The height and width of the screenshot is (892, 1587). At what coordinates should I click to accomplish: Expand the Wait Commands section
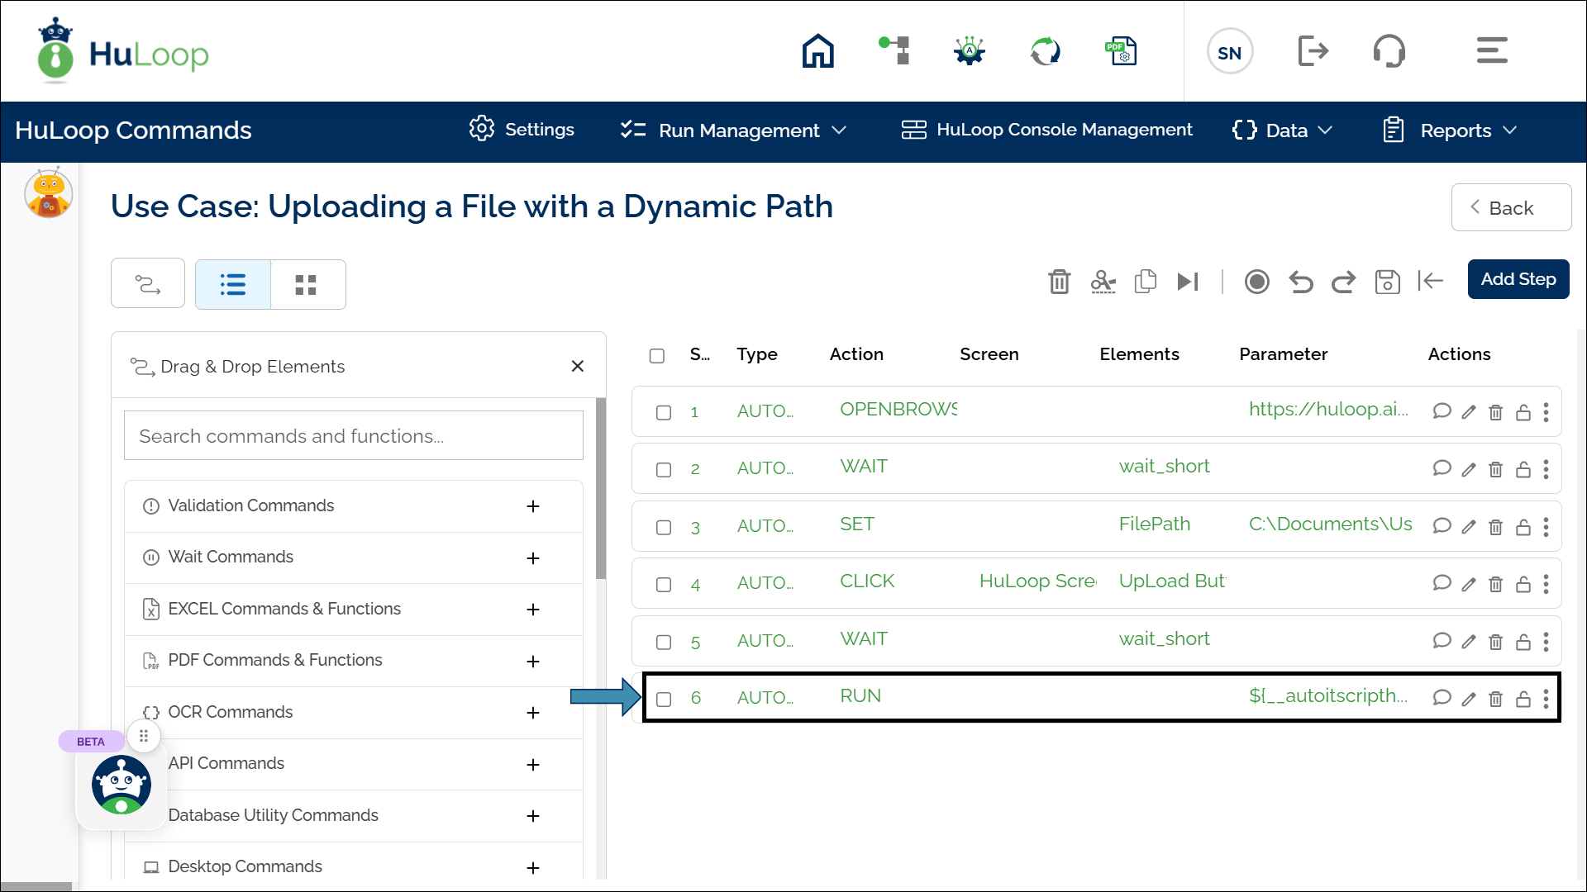point(533,558)
